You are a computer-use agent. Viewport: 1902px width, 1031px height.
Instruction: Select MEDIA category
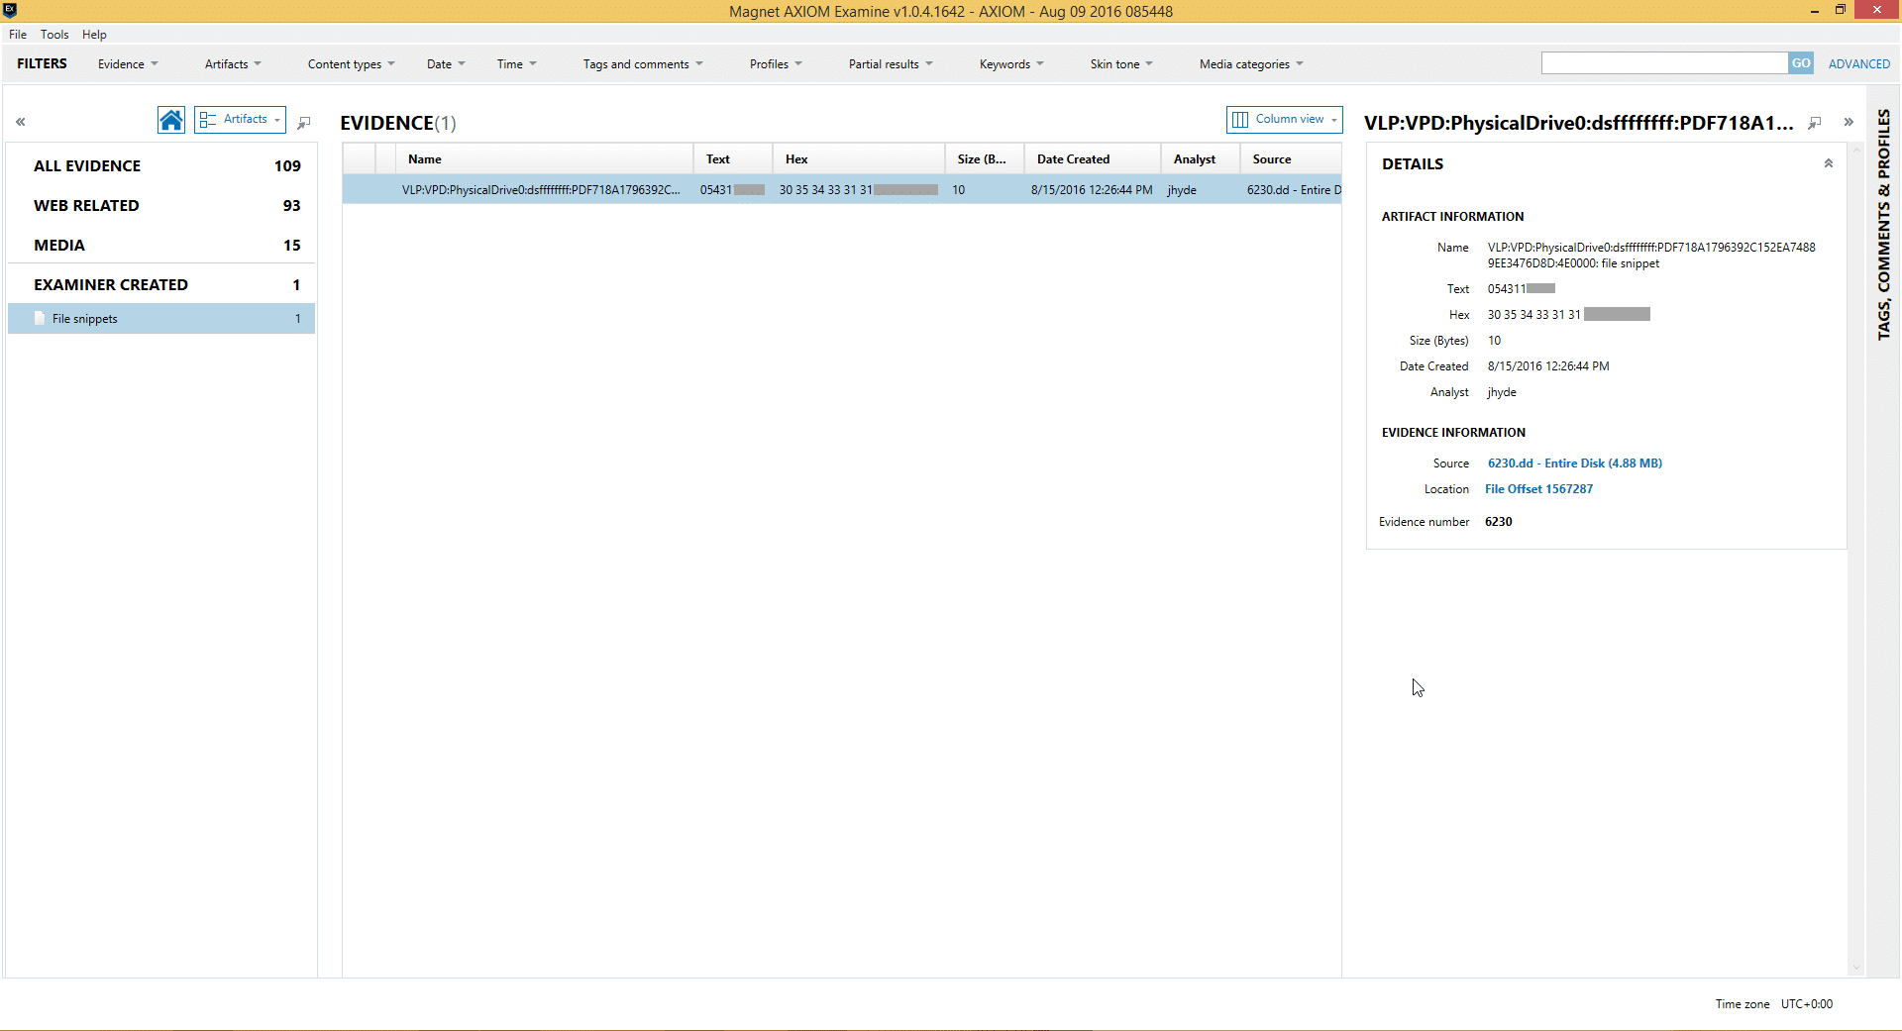pyautogui.click(x=162, y=245)
